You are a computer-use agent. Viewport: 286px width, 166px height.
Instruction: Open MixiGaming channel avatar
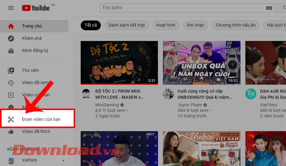pos(86,94)
